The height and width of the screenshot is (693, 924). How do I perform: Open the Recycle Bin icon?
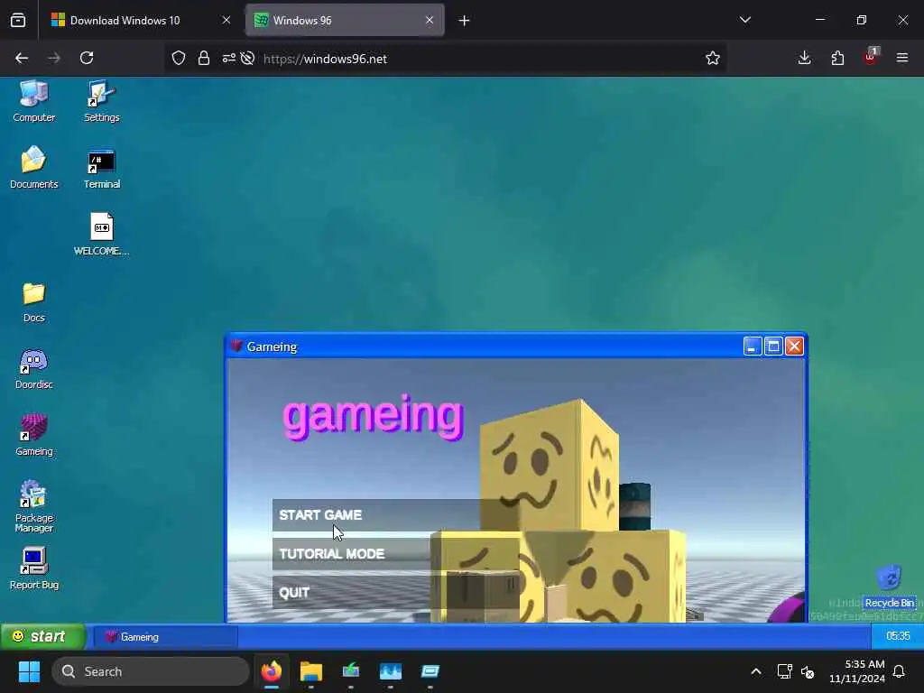[x=889, y=586]
